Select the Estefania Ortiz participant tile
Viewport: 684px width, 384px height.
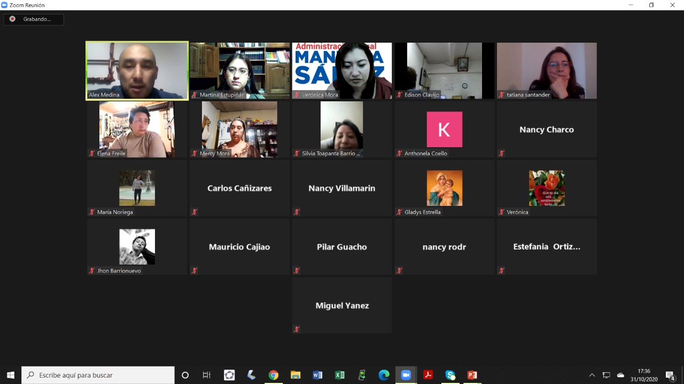(547, 246)
